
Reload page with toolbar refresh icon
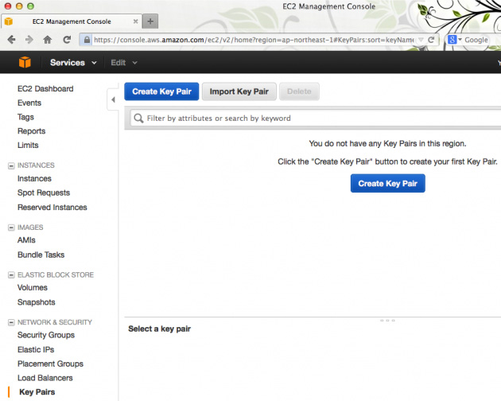pos(67,40)
